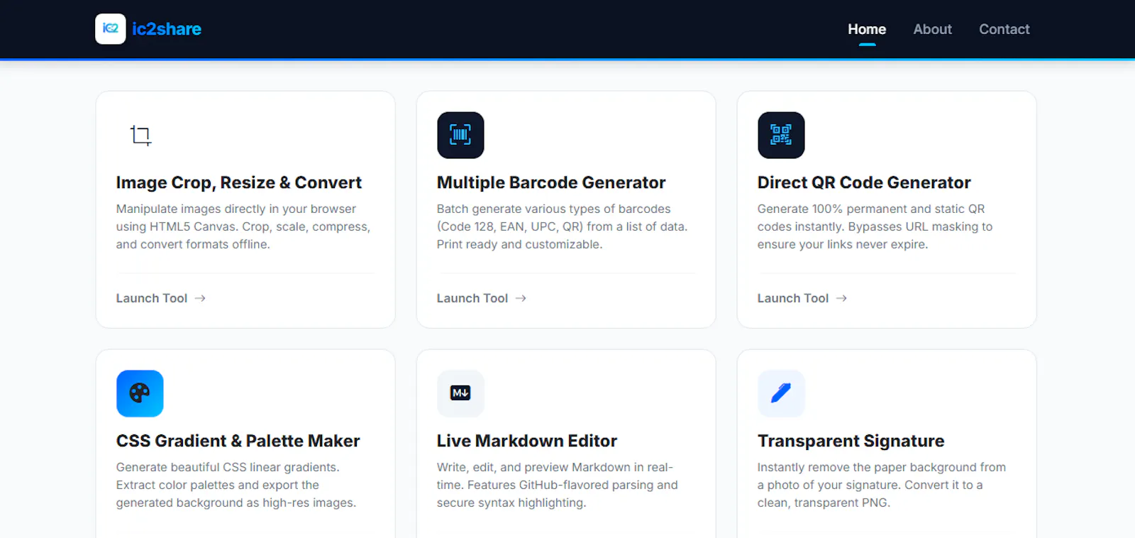Click the QR code generator icon

click(x=781, y=135)
